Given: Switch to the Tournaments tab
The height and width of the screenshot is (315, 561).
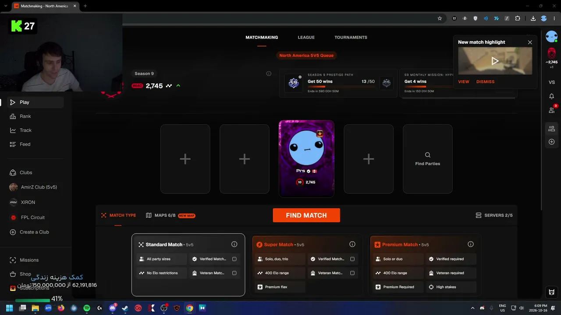Looking at the screenshot, I should tap(351, 37).
